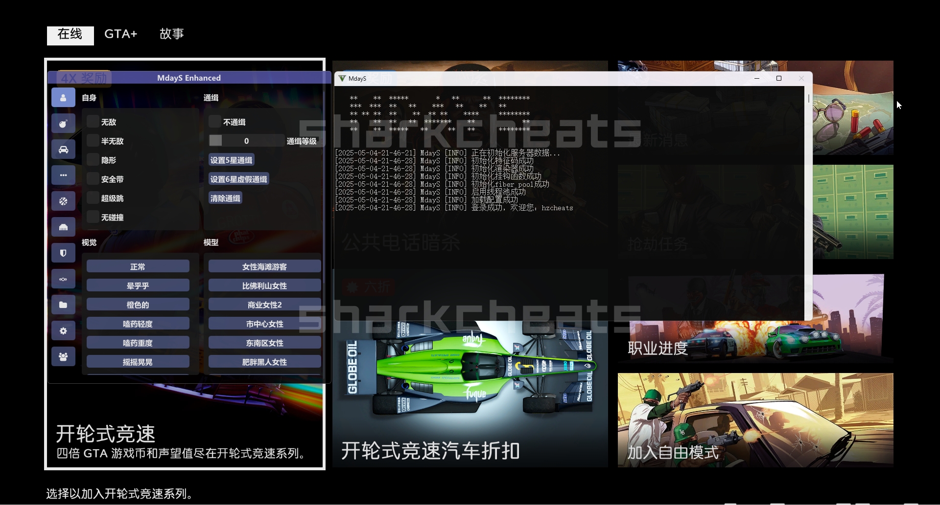Click the 设置5星通缉 button

click(231, 159)
